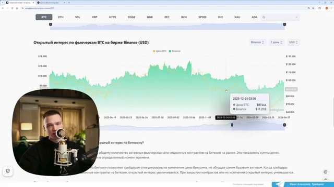334x187 pixels.
Task: Switch to the SOL coin tab
Action: coord(78,17)
